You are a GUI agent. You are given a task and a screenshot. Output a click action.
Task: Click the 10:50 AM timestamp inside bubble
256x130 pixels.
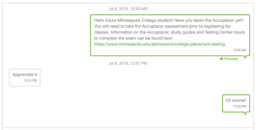pyautogui.click(x=239, y=50)
